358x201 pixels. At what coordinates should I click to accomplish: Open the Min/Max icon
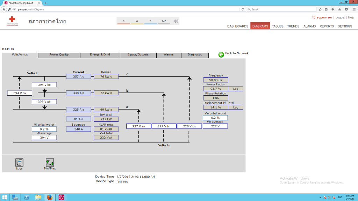pyautogui.click(x=50, y=163)
